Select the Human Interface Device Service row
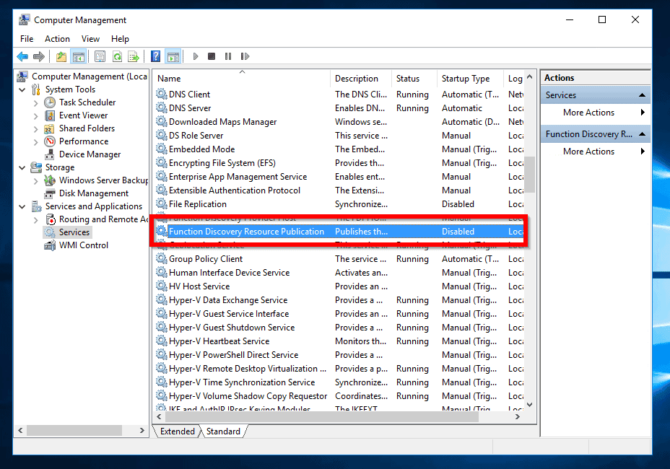 click(339, 273)
